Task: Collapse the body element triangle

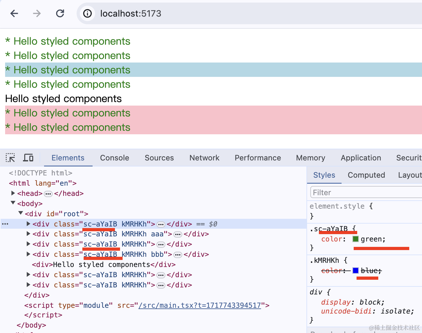Action: point(13,203)
